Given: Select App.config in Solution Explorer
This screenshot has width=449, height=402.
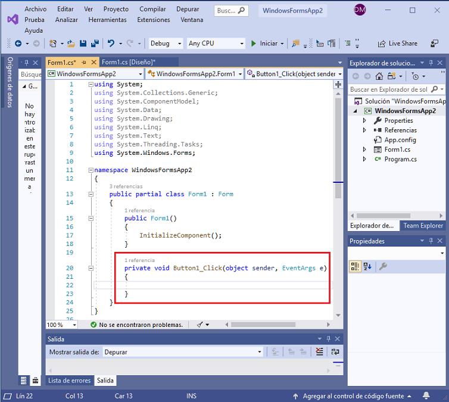Looking at the screenshot, I should click(400, 140).
